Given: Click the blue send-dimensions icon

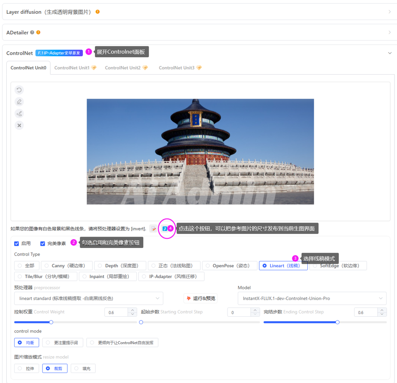Looking at the screenshot, I should click(x=165, y=228).
